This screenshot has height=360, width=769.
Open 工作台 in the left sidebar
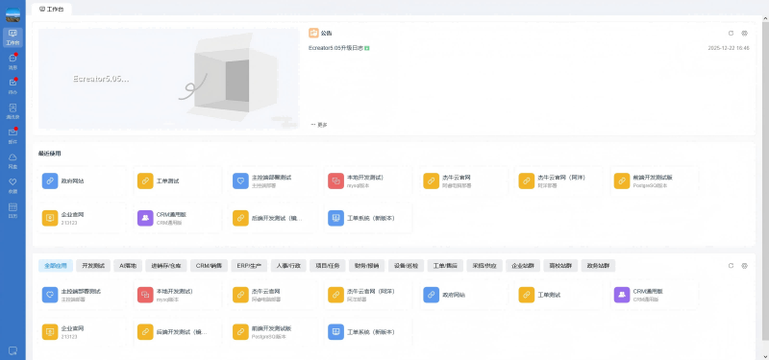tap(12, 37)
